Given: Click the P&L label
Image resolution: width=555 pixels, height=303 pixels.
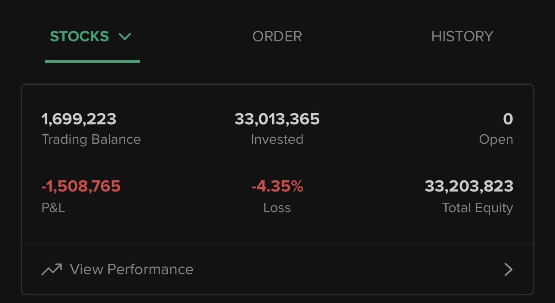Looking at the screenshot, I should pyautogui.click(x=53, y=208).
